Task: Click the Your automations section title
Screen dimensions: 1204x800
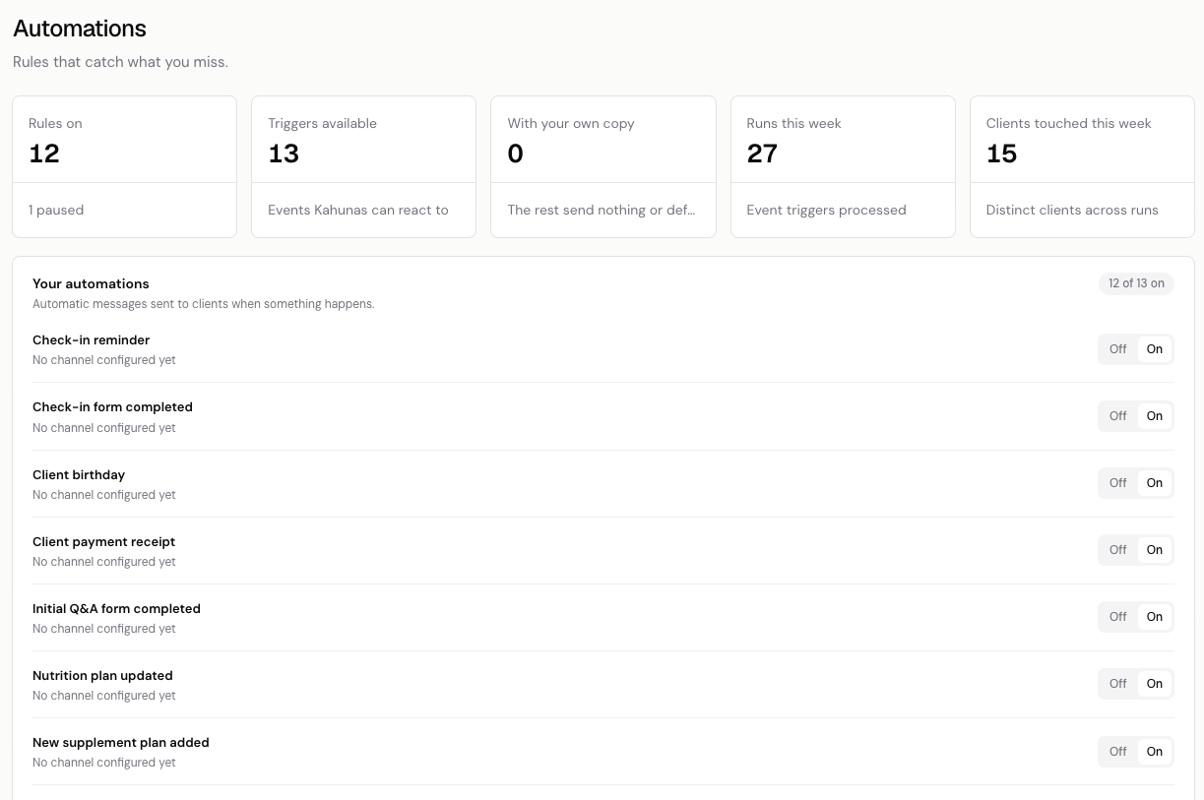Action: tap(91, 283)
